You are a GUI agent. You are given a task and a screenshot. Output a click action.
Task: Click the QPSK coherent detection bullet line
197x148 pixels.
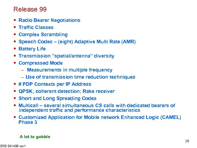pos(66,91)
